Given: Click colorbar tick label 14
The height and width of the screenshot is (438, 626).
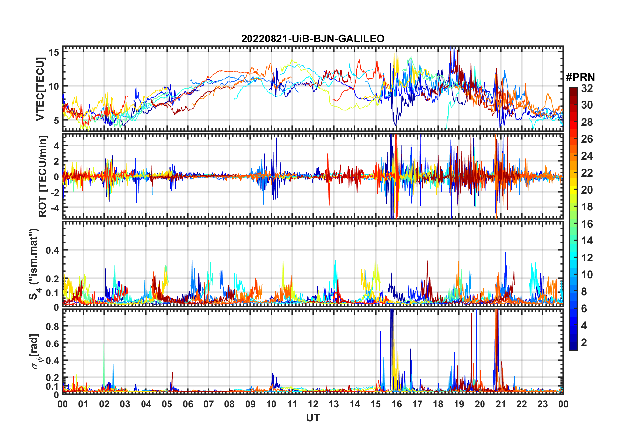Looking at the screenshot, I should point(587,240).
